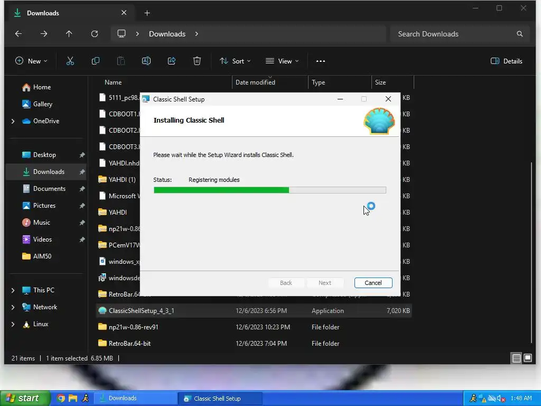Open the See more ellipsis menu
Viewport: 541px width, 406px height.
[321, 61]
